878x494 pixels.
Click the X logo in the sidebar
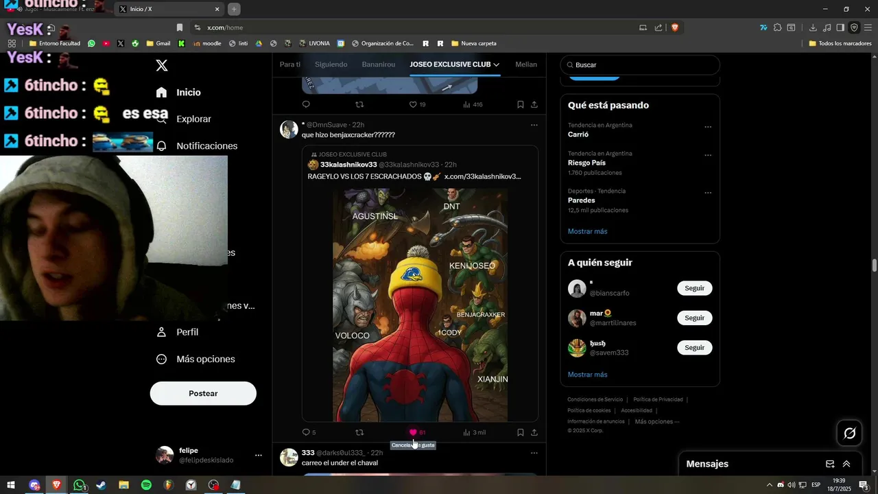[162, 66]
